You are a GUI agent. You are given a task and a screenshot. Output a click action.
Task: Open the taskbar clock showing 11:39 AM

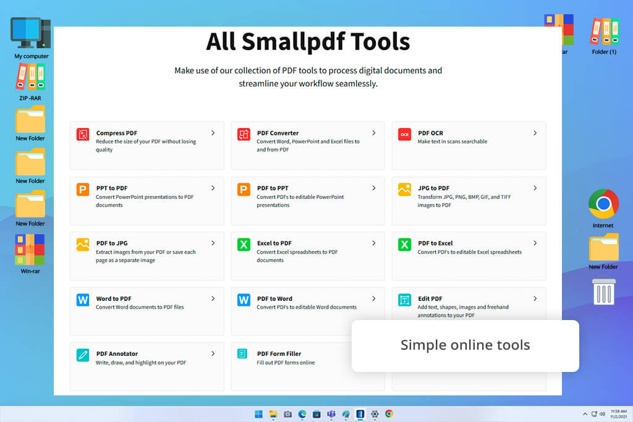coord(619,414)
